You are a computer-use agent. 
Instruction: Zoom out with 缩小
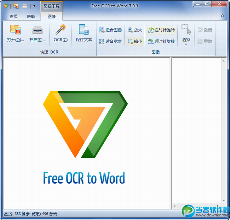click(x=135, y=41)
